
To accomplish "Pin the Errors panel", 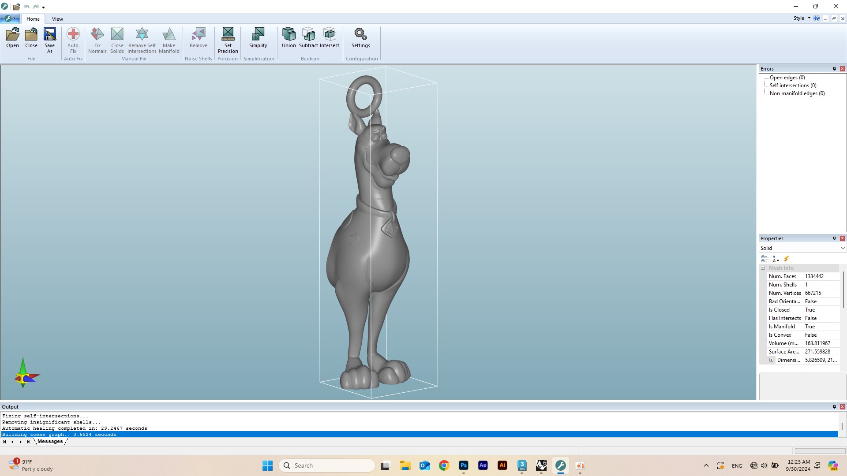I will pos(834,69).
